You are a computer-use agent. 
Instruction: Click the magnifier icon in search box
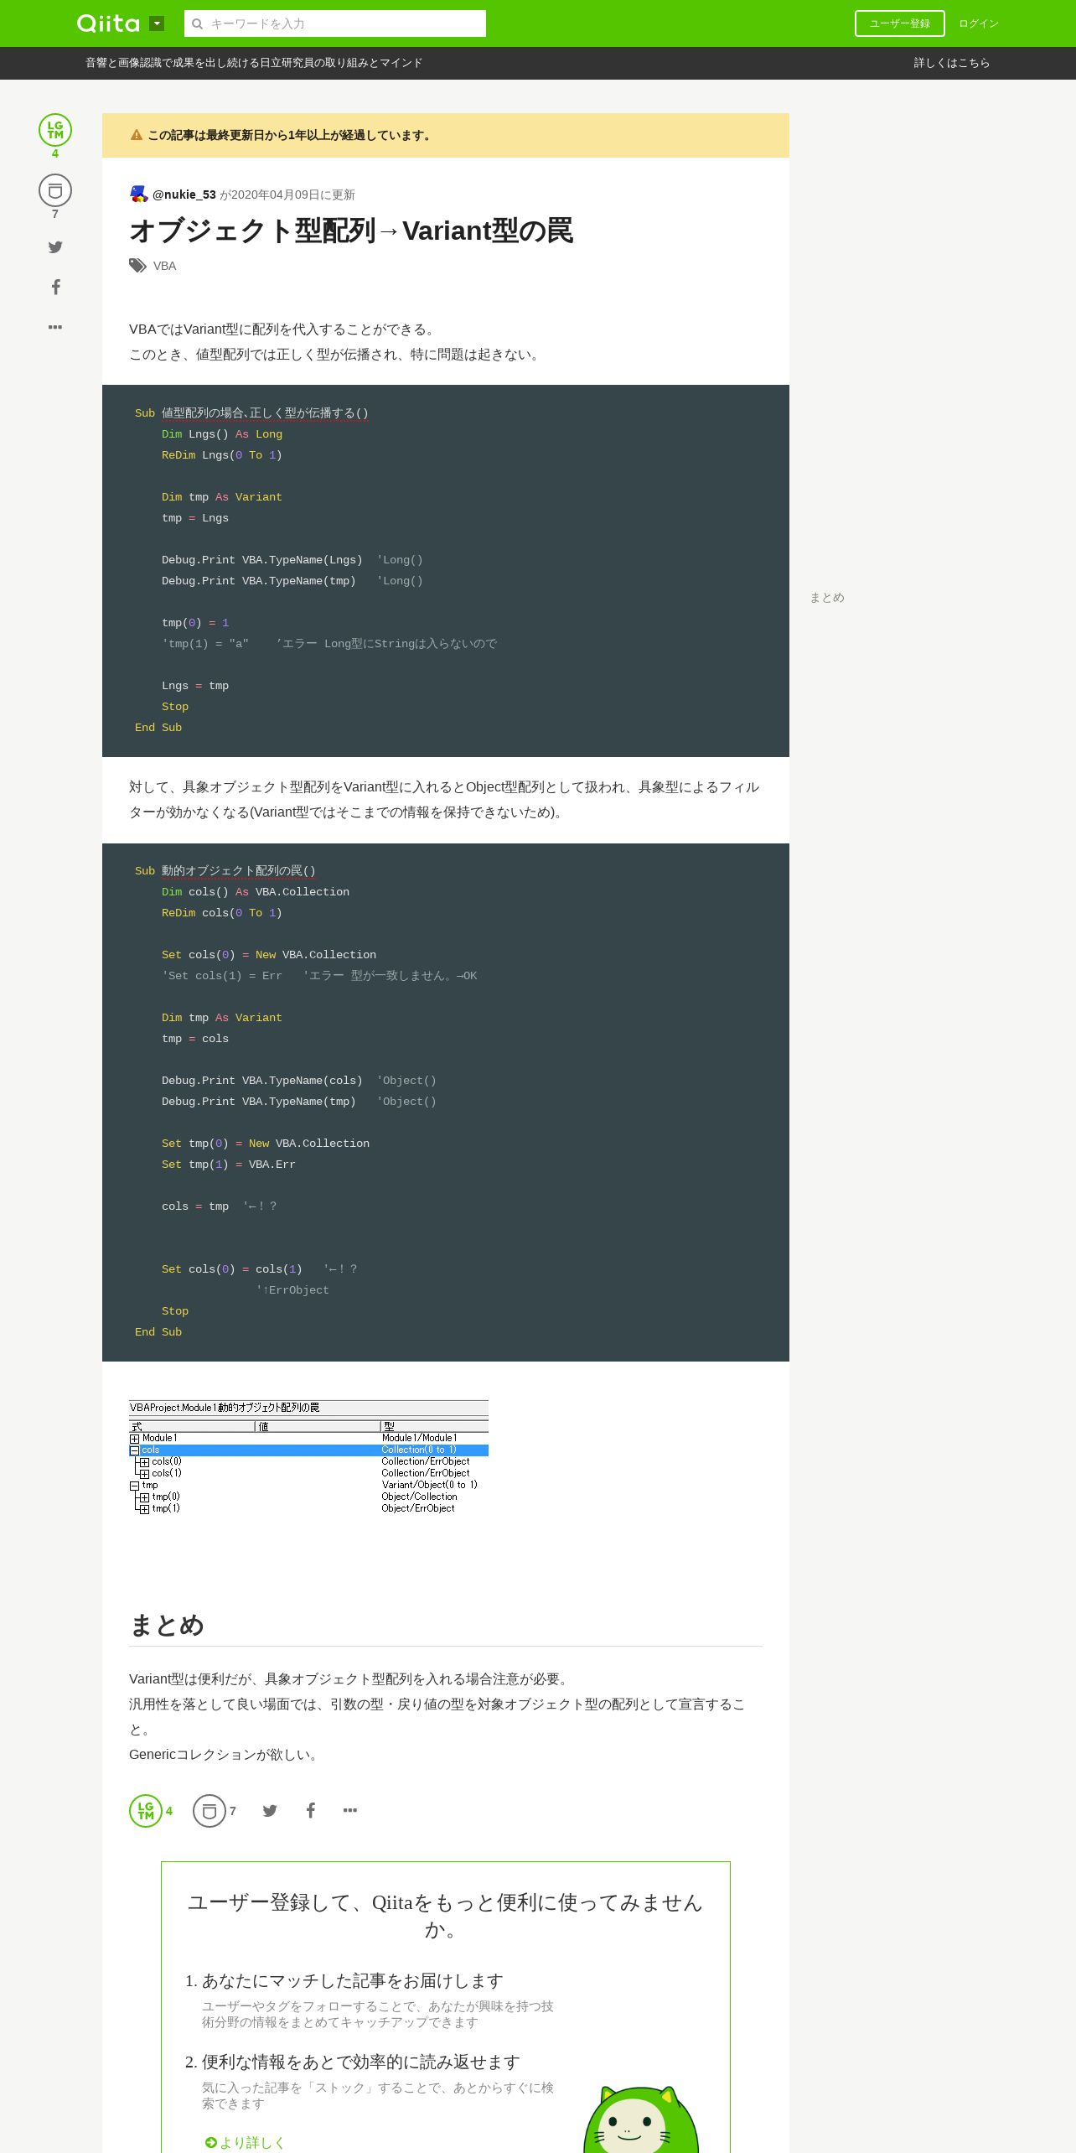pos(198,23)
